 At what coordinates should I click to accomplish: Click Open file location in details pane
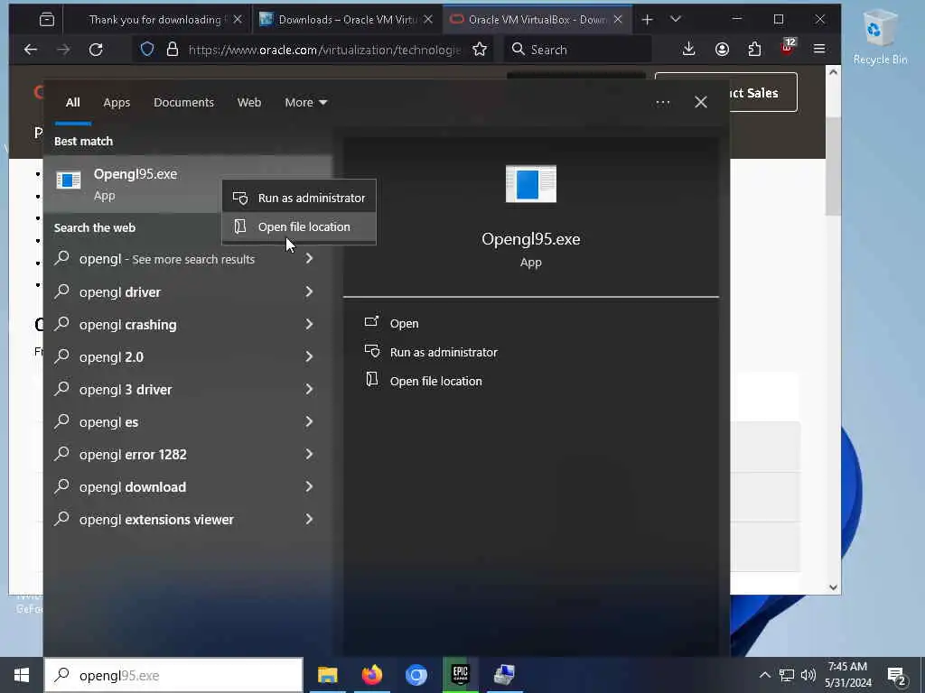(435, 382)
